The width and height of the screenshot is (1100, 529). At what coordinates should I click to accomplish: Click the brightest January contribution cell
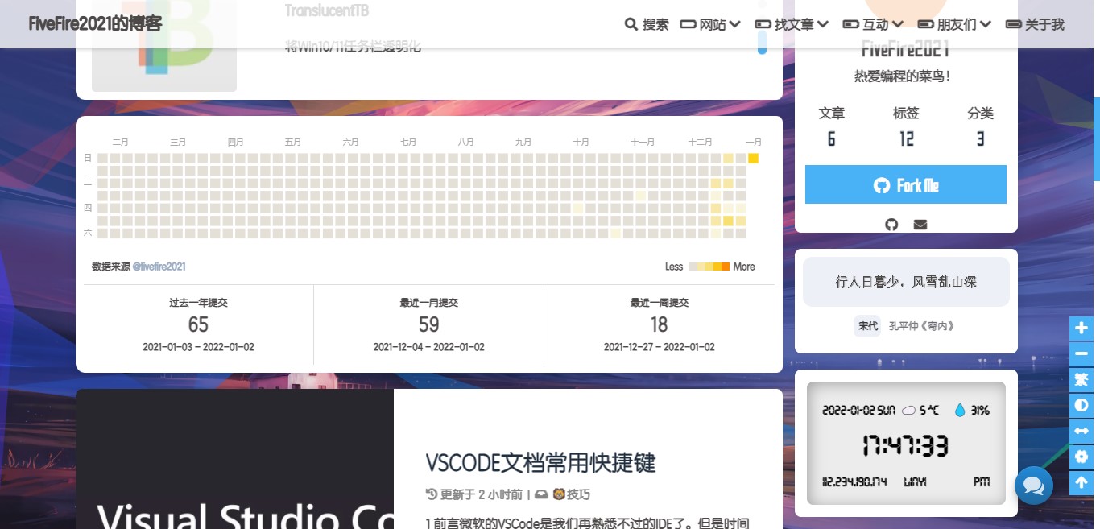coord(754,158)
